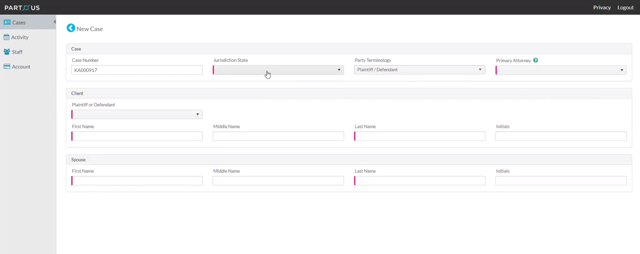Click the back arrow beside New Case

pos(70,28)
